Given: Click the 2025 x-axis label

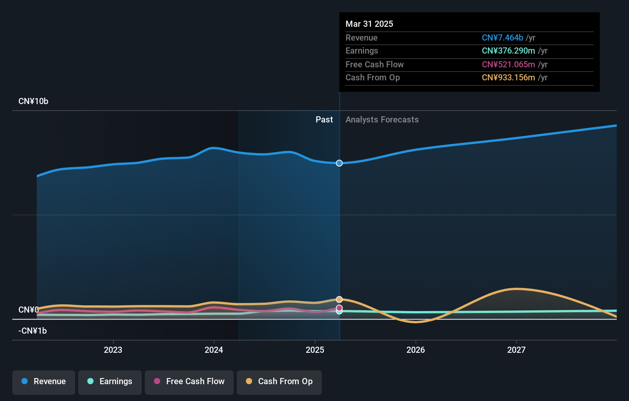Looking at the screenshot, I should click(315, 350).
